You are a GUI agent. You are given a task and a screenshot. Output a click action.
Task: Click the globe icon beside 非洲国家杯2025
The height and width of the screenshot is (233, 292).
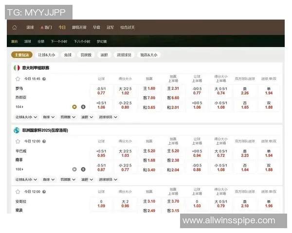point(17,130)
